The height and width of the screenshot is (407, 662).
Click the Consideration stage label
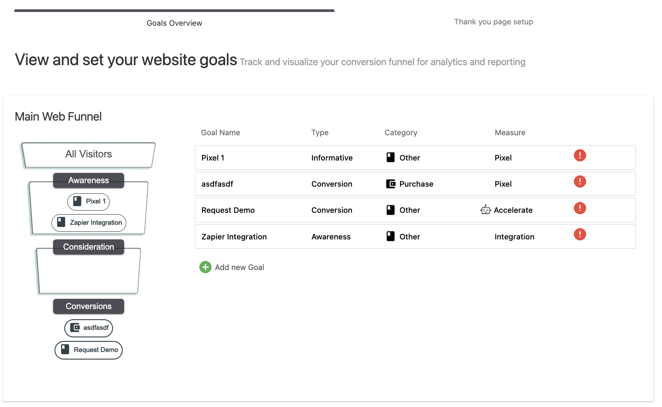(x=89, y=247)
